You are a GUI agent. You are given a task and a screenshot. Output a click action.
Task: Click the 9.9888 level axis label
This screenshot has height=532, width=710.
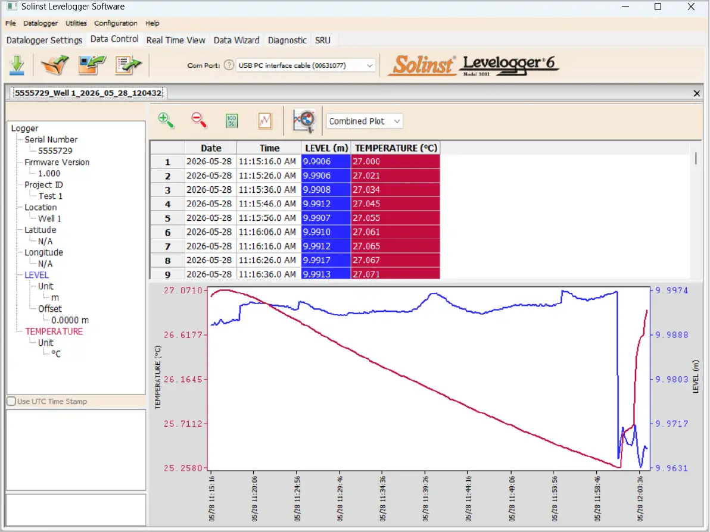671,335
